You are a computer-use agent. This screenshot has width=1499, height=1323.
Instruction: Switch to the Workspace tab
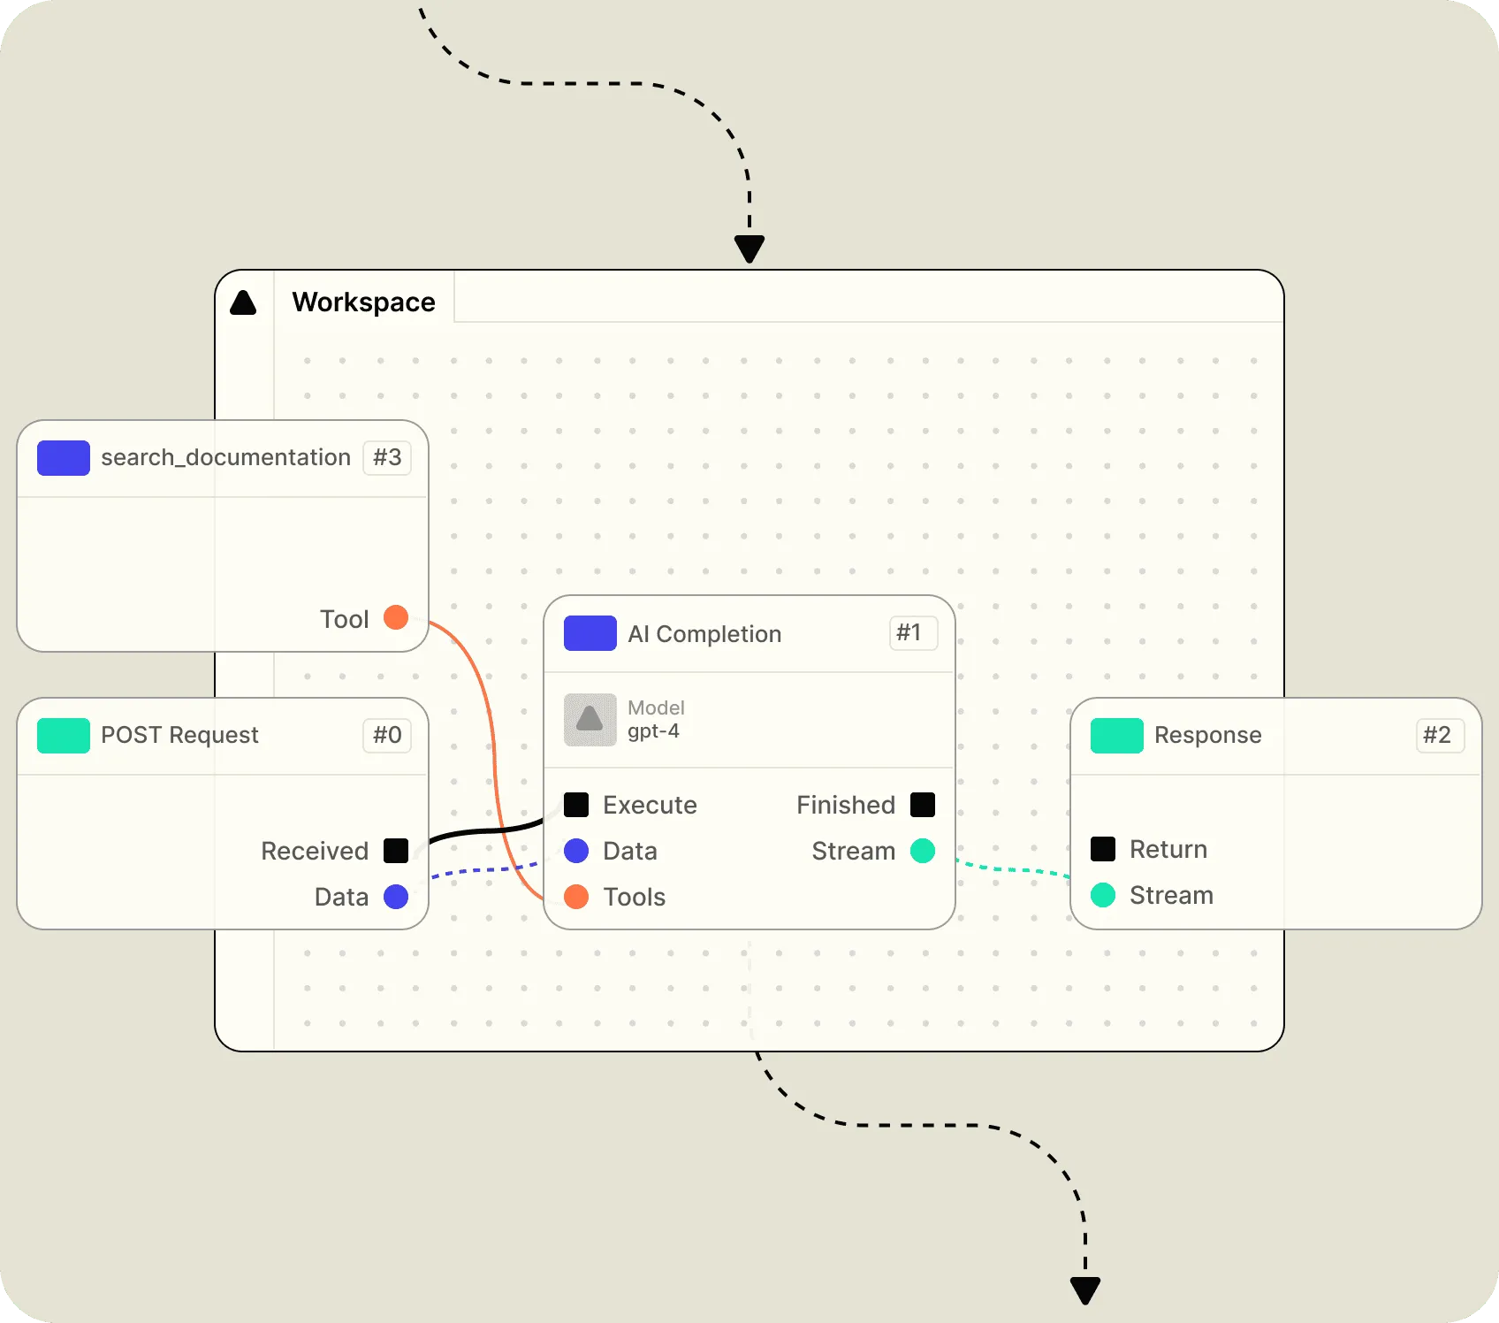pyautogui.click(x=362, y=302)
